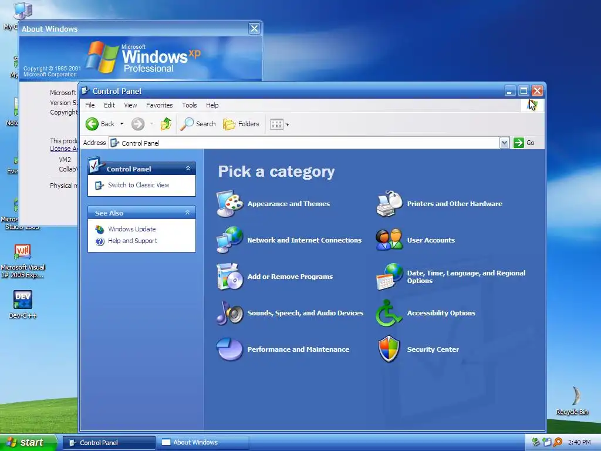Click the green Back arrow icon
Screen dimensions: 601x451
[x=92, y=124]
